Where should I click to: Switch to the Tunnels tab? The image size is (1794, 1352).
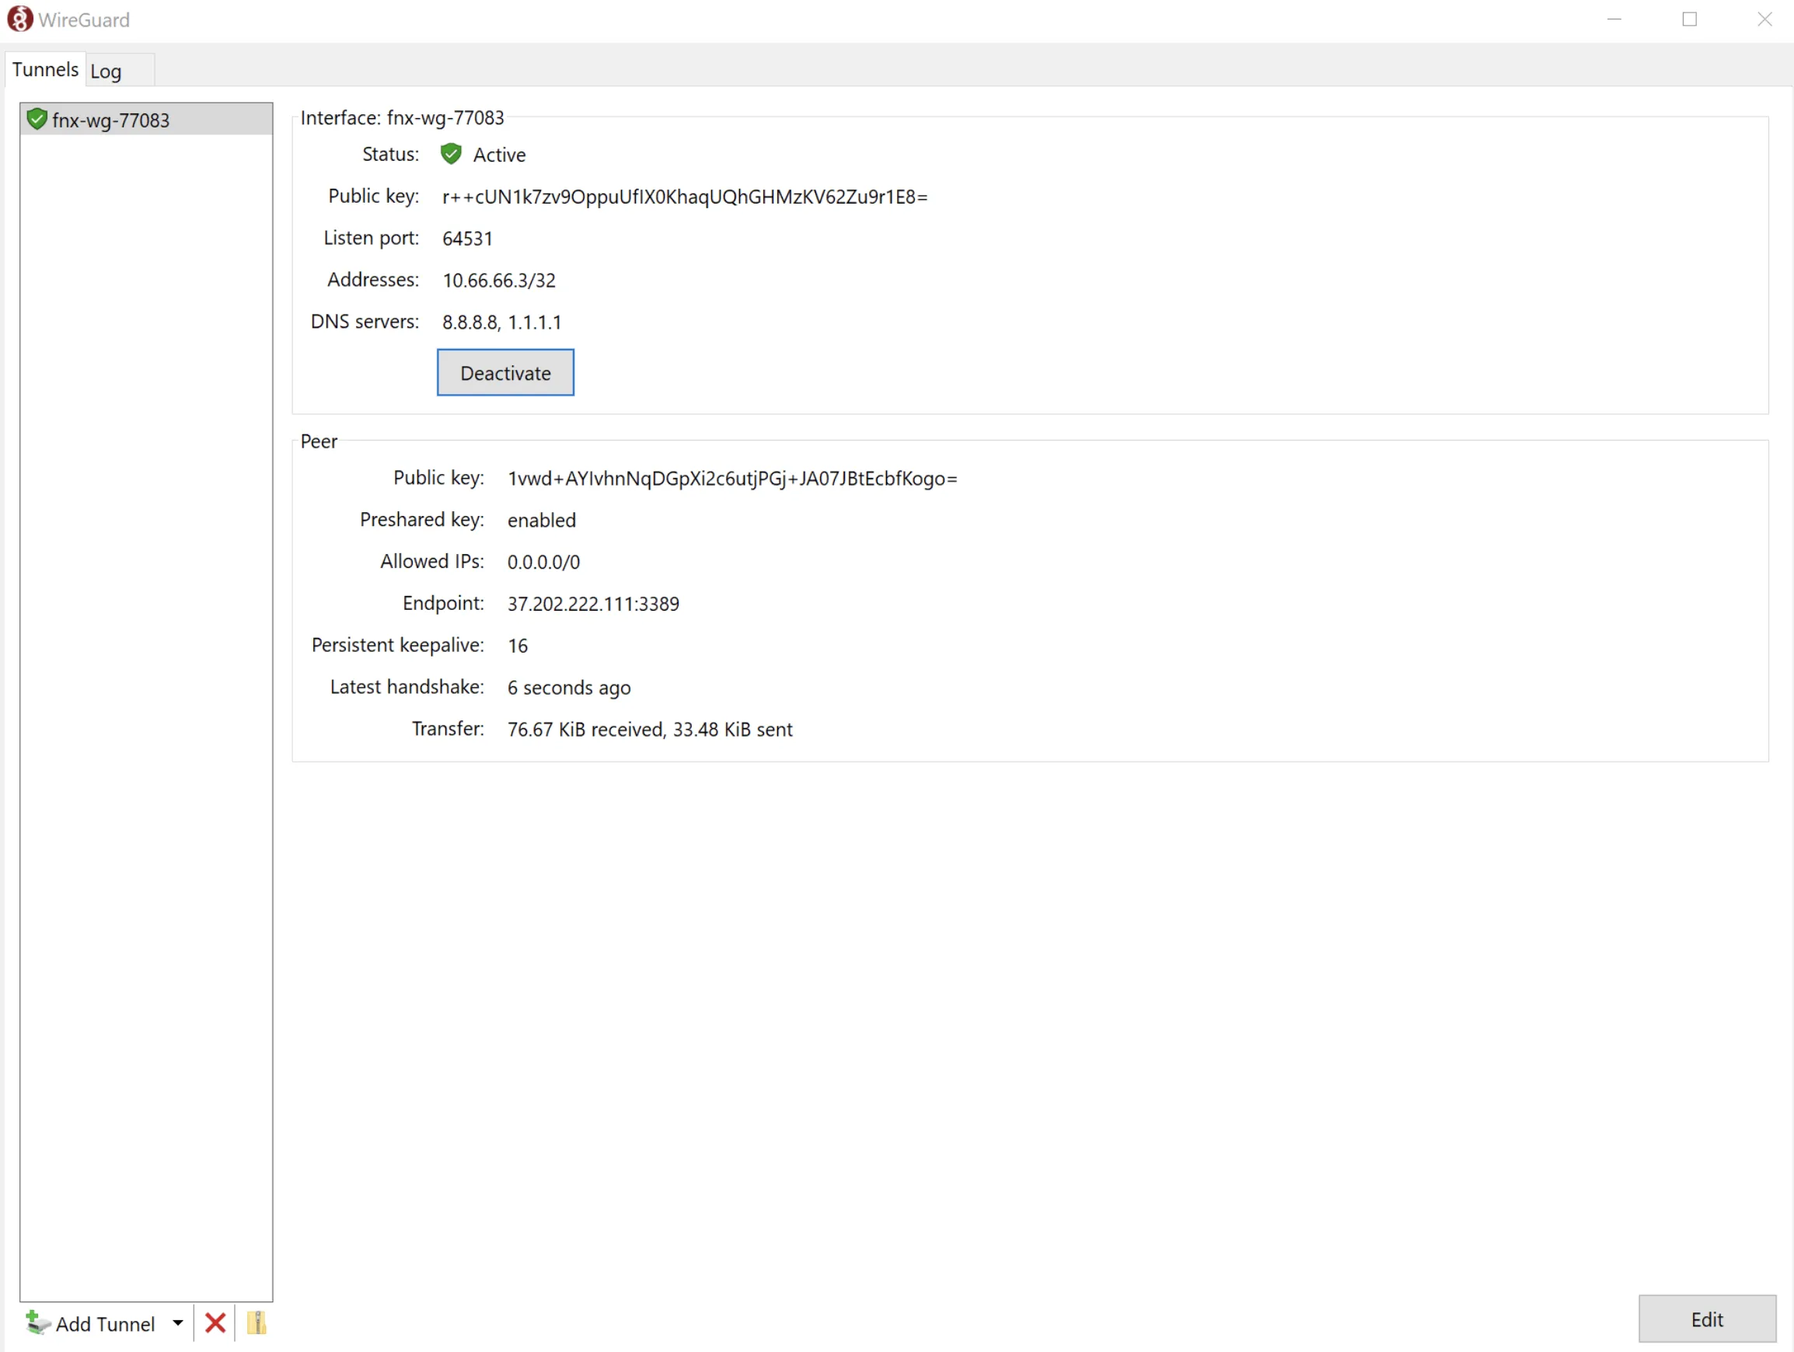tap(45, 70)
